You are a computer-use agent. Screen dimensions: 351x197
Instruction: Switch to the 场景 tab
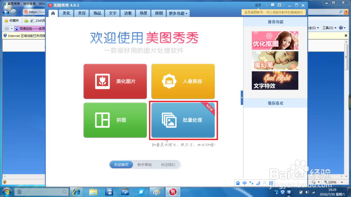[144, 13]
